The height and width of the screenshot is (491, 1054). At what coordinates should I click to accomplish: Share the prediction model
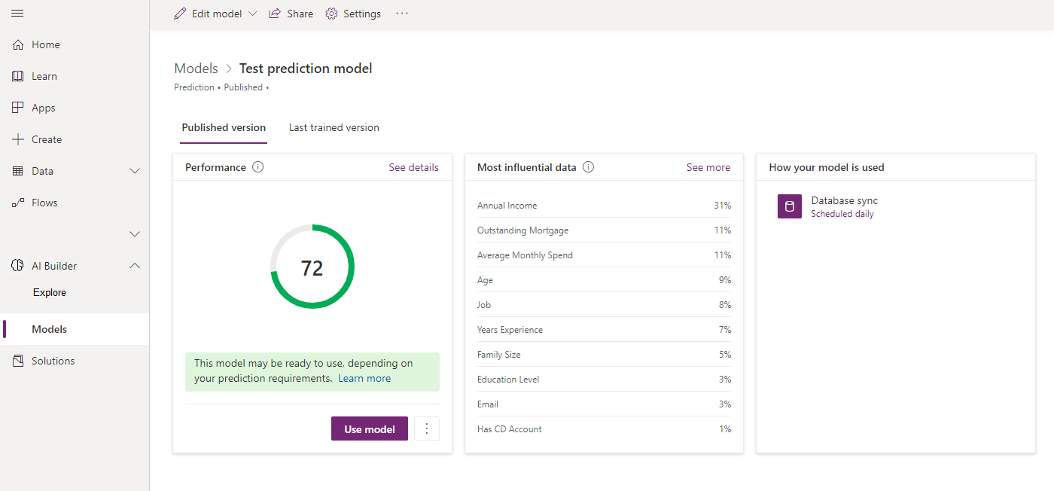291,14
